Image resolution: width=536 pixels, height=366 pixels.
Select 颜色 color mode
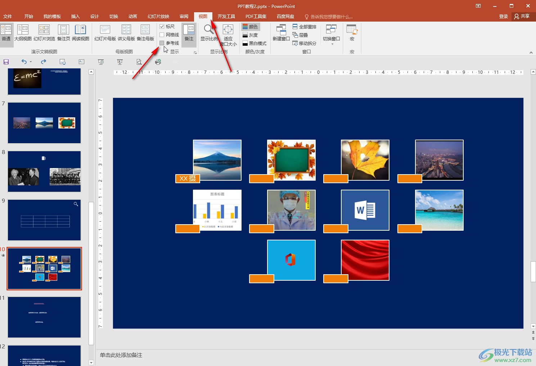coord(250,27)
